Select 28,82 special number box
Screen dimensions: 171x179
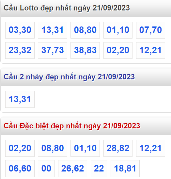tap(118, 148)
